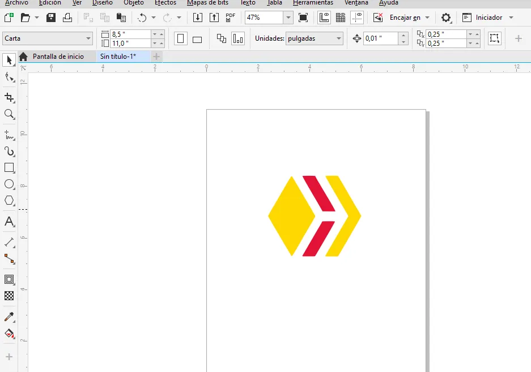Click the page height field 11,0
Image resolution: width=531 pixels, height=372 pixels.
[131, 43]
